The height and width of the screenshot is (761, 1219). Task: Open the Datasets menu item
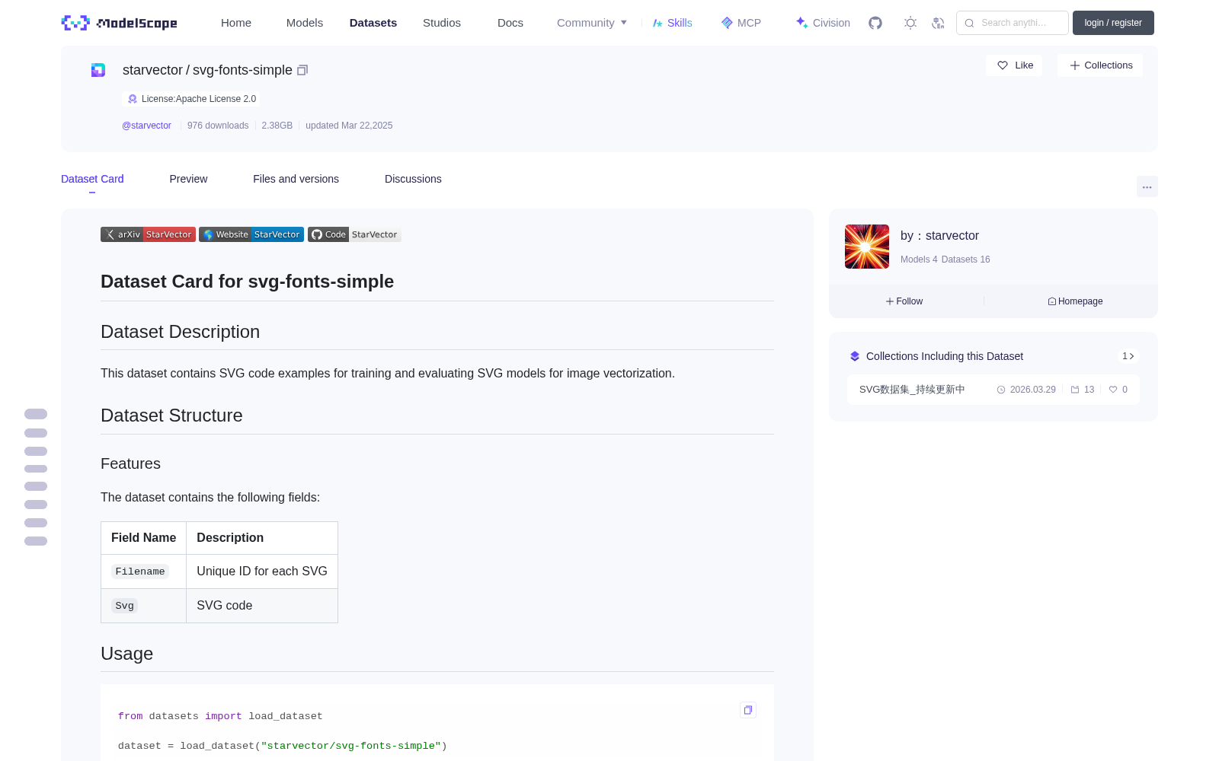tap(373, 23)
